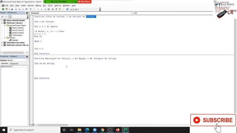Click the View Microsoft Excel toolbar icon
The height and width of the screenshot is (133, 237).
[3, 9]
